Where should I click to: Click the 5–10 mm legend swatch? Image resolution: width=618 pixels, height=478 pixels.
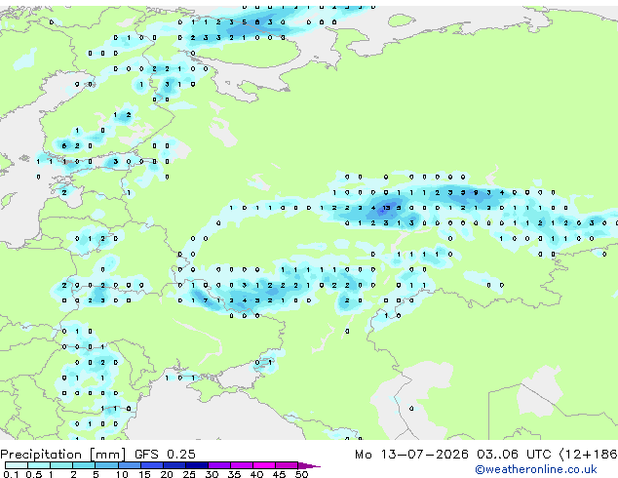[106, 465]
